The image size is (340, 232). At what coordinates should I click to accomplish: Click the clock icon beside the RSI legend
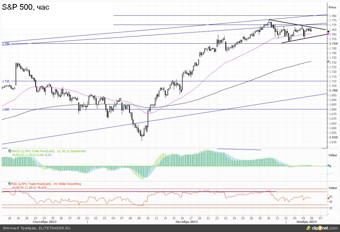coord(10,184)
